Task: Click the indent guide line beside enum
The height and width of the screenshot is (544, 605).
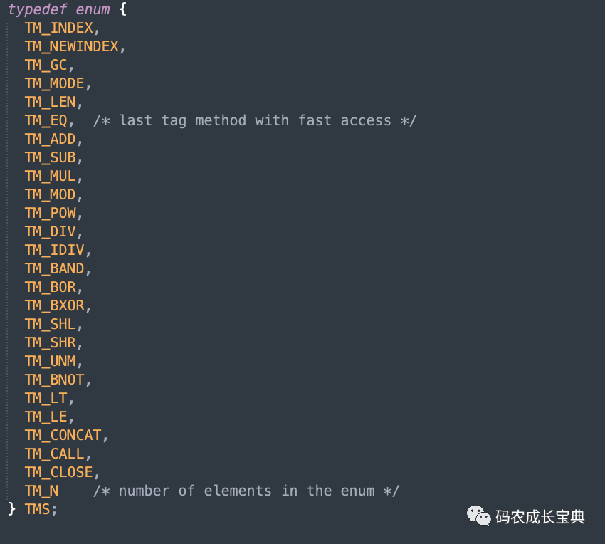Action: coord(7,260)
